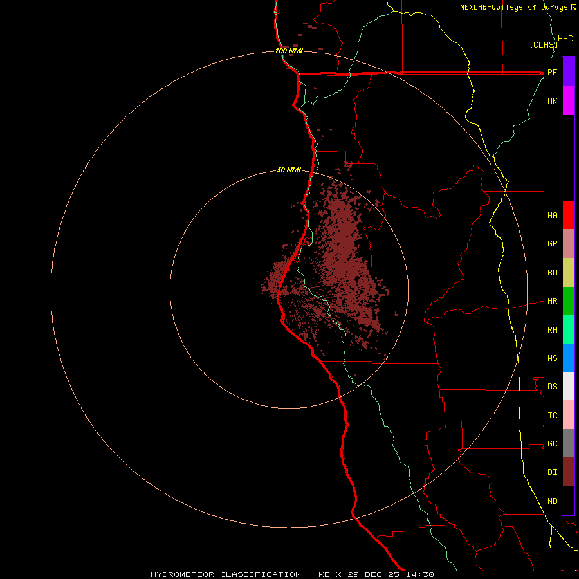Click the [CLAS] legend heading
The height and width of the screenshot is (579, 579).
click(x=544, y=45)
